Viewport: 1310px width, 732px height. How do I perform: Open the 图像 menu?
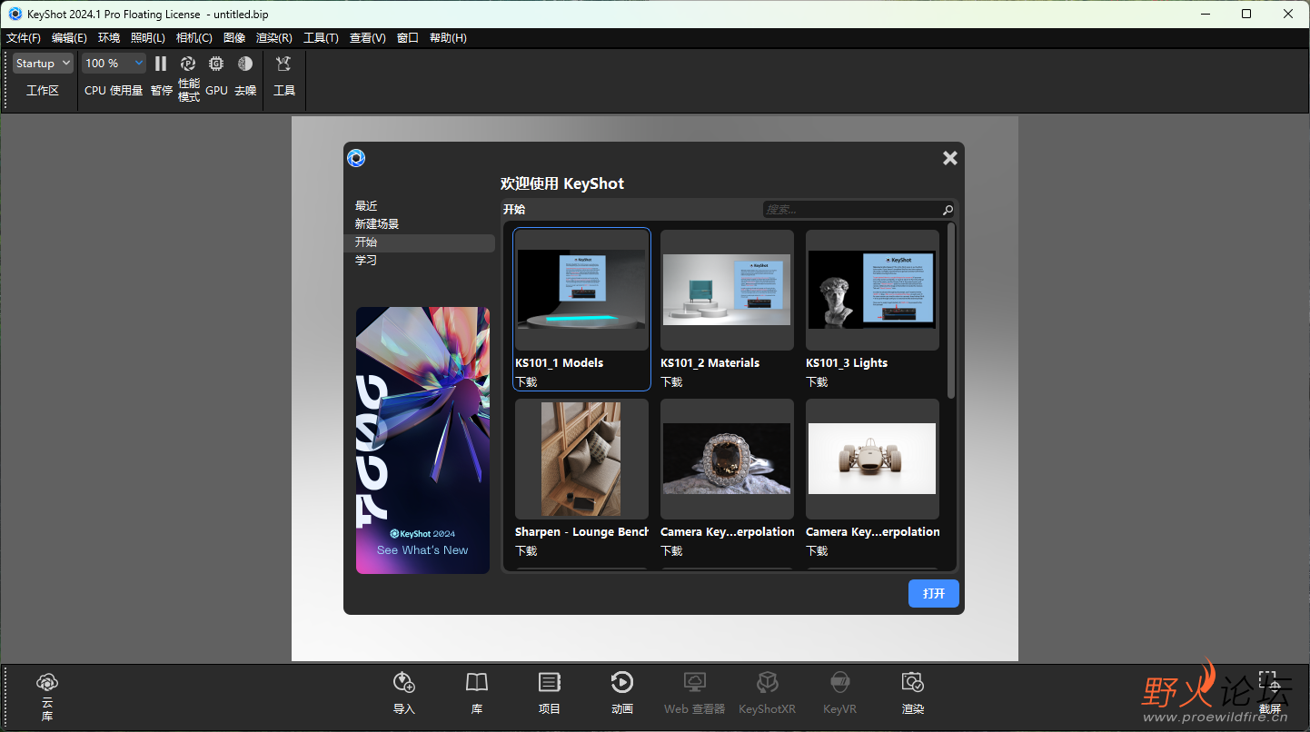[x=234, y=38]
